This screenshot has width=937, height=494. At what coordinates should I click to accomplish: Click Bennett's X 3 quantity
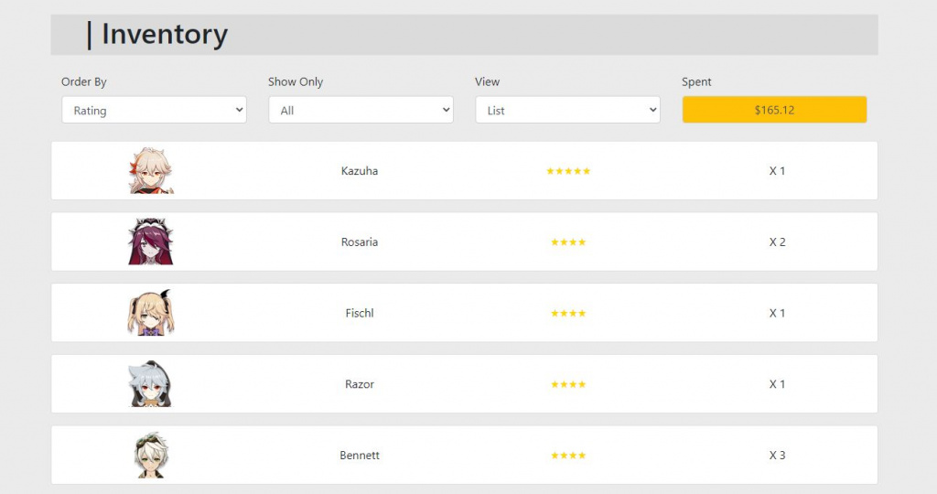pos(777,456)
